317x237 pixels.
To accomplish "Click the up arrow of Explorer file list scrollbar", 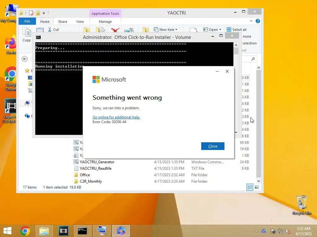I will tap(258, 68).
